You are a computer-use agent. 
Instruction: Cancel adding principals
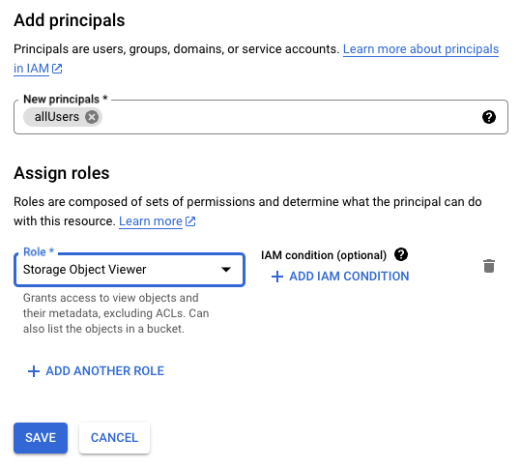pyautogui.click(x=114, y=438)
